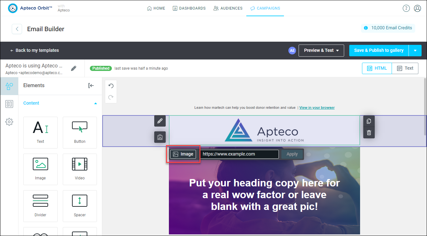Open the user account profile icon

click(x=417, y=8)
